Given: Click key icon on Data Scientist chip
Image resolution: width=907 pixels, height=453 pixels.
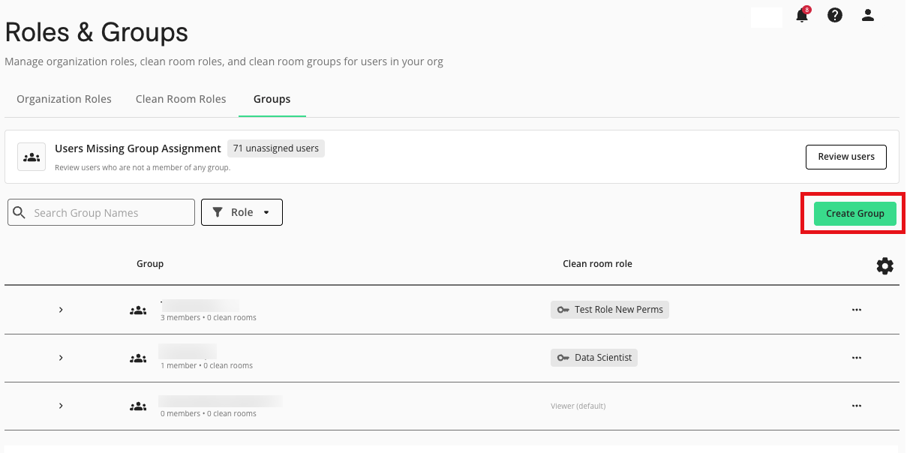Looking at the screenshot, I should [x=563, y=358].
